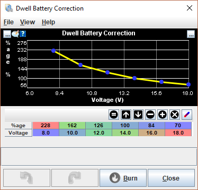Open the options button at graph top right
Viewport: 198px width, 190px height.
[x=191, y=34]
